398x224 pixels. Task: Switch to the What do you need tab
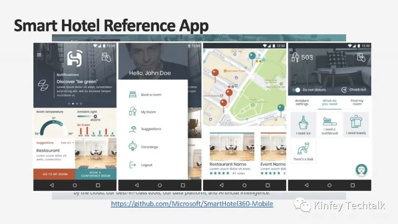click(x=329, y=102)
